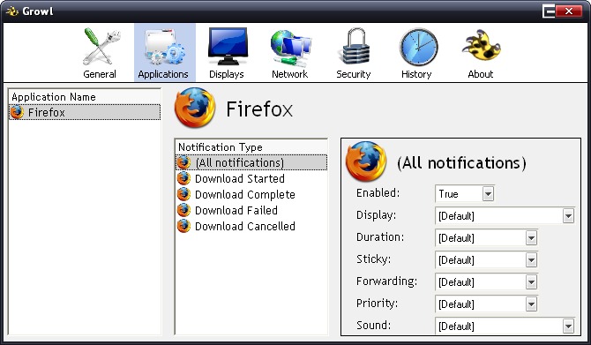Expand the Duration dropdown arrow
591x345 pixels.
(x=531, y=238)
